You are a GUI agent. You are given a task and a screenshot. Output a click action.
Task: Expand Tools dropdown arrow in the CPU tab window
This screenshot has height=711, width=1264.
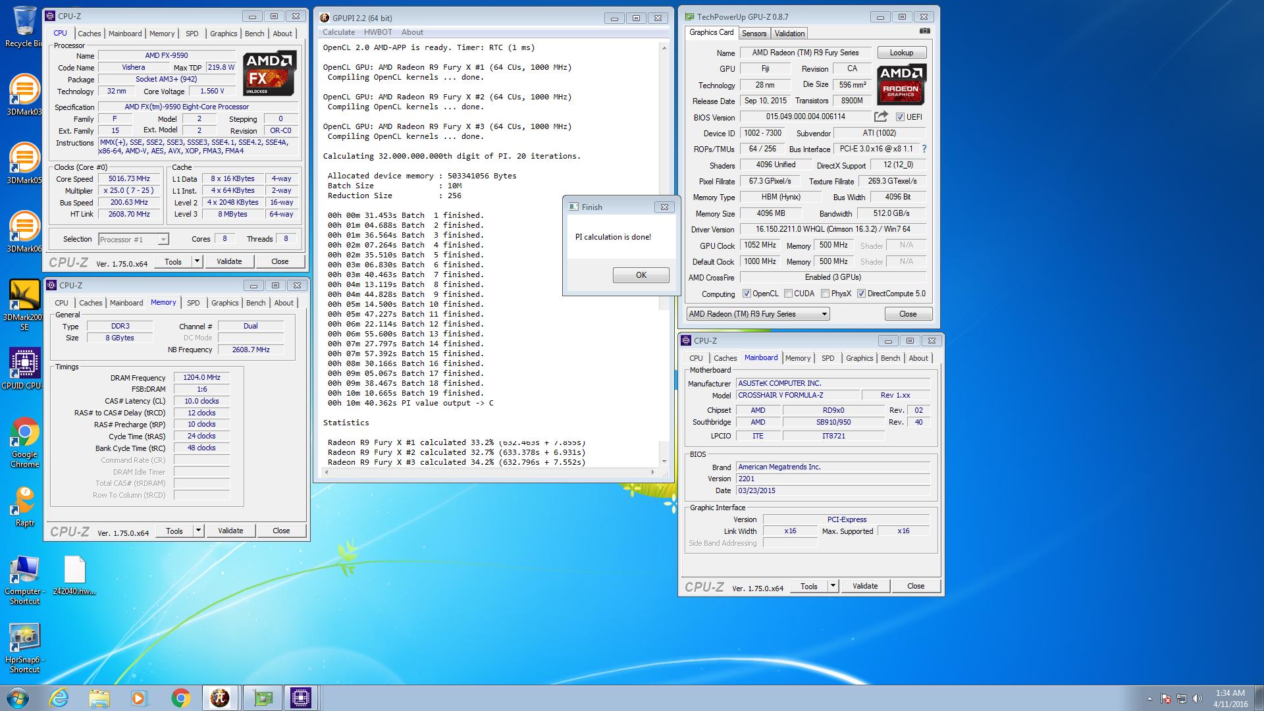point(197,261)
